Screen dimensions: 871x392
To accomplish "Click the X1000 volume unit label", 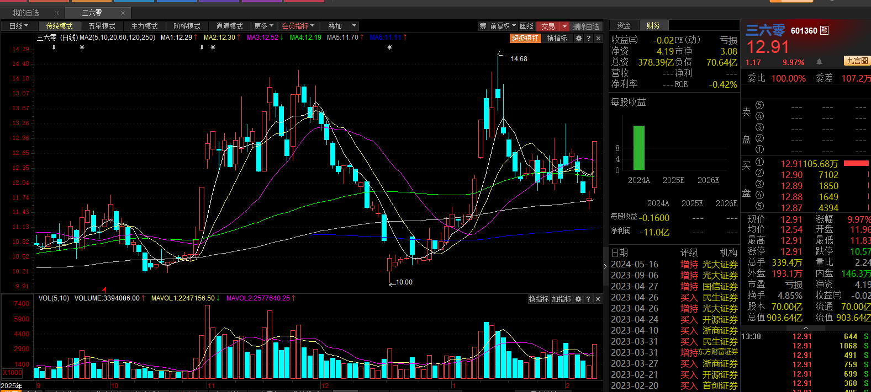I will click(12, 373).
